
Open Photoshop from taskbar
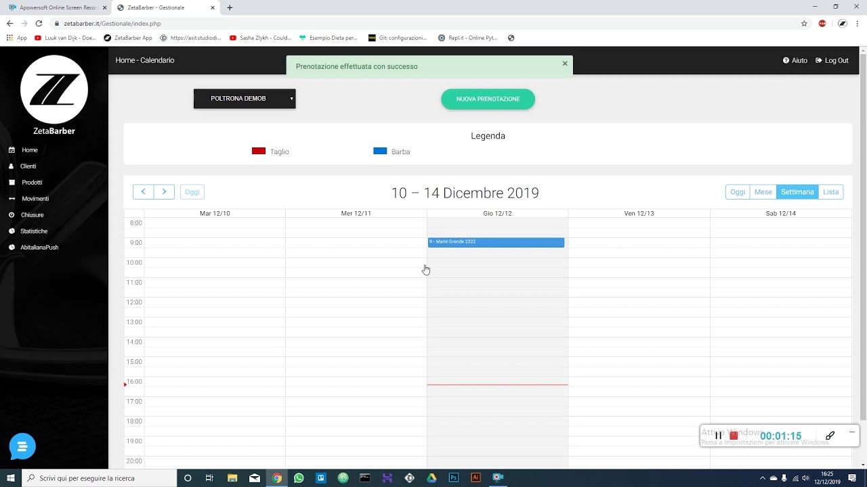tap(454, 478)
